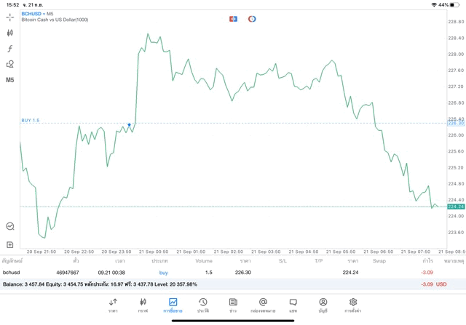Open the M5 timeframe selector
The width and height of the screenshot is (466, 325).
pyautogui.click(x=10, y=80)
